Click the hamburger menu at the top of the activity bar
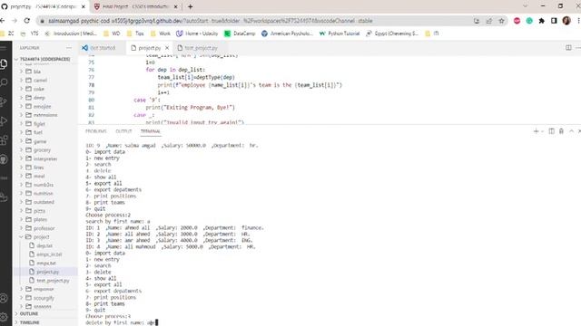The image size is (581, 326). tap(4, 48)
